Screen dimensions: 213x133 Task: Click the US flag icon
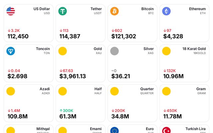click(11, 11)
